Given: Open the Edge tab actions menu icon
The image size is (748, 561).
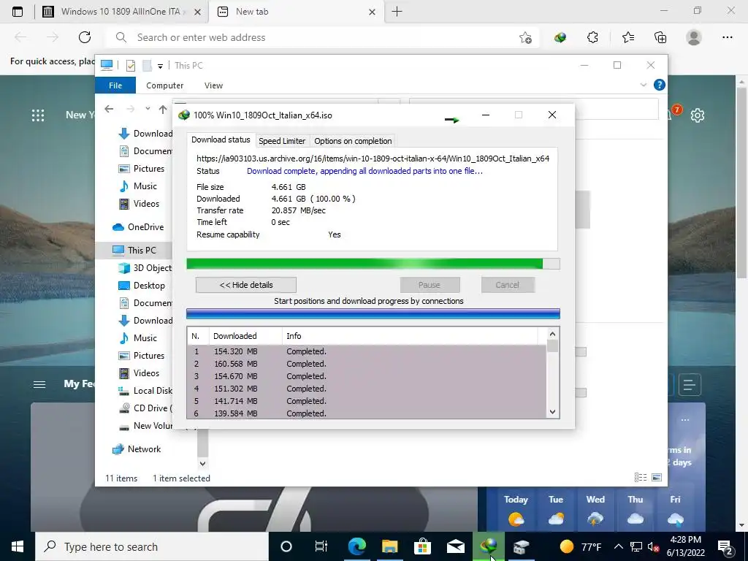Looking at the screenshot, I should [18, 12].
